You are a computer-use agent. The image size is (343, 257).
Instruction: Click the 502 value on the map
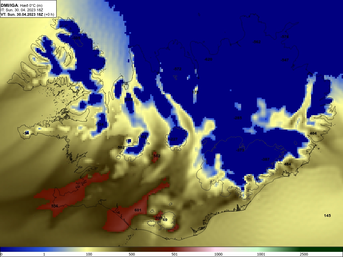point(121,147)
